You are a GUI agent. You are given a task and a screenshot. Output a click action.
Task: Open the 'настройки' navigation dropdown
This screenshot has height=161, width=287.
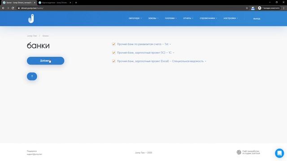click(230, 18)
